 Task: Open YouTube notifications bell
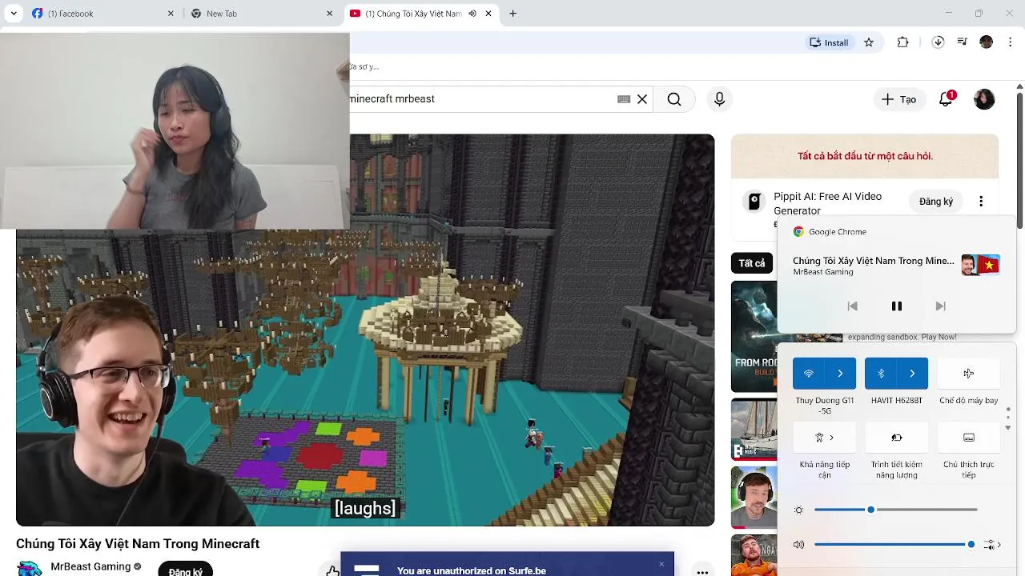click(947, 99)
